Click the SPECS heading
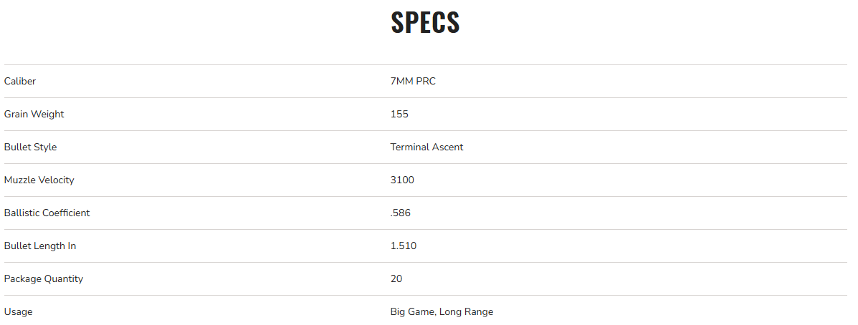This screenshot has width=858, height=325. [425, 23]
